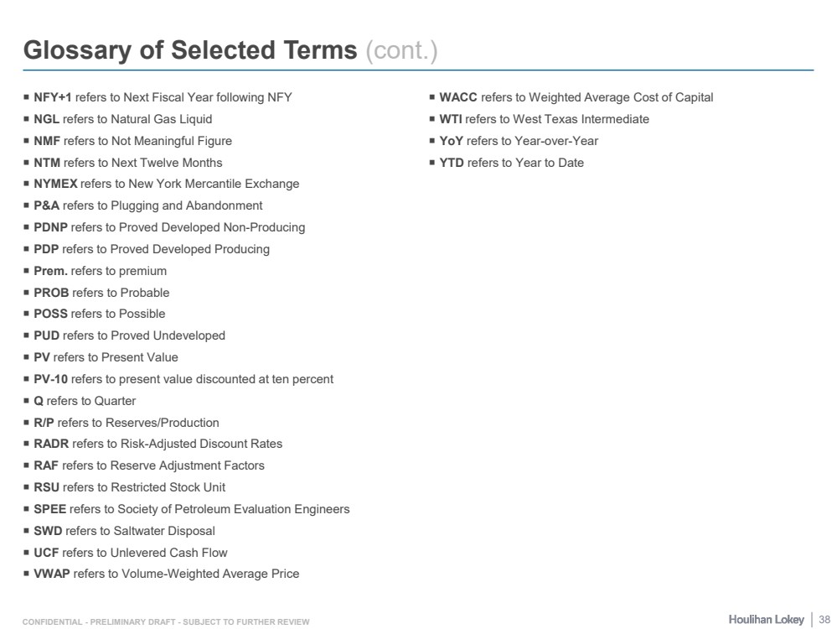The height and width of the screenshot is (629, 837).
Task: Click the "(cont.)" text in the title
Action: [401, 50]
